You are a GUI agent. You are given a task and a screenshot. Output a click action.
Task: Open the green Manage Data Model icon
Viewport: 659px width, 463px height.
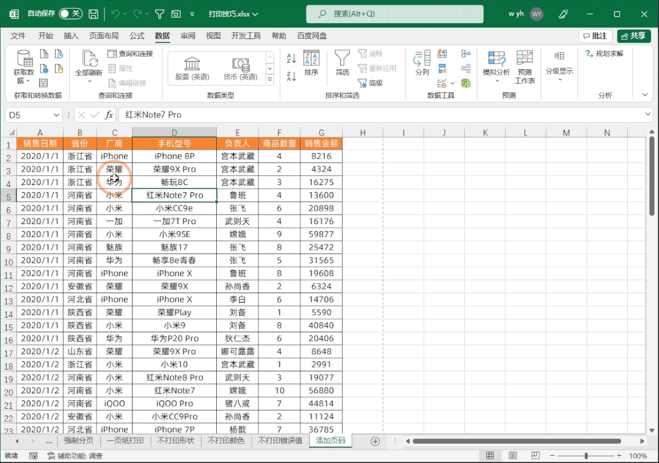pos(465,83)
